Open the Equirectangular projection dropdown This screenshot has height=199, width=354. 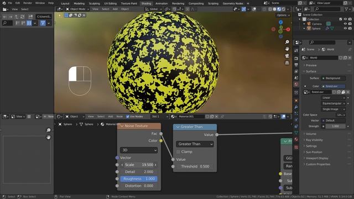tap(333, 103)
